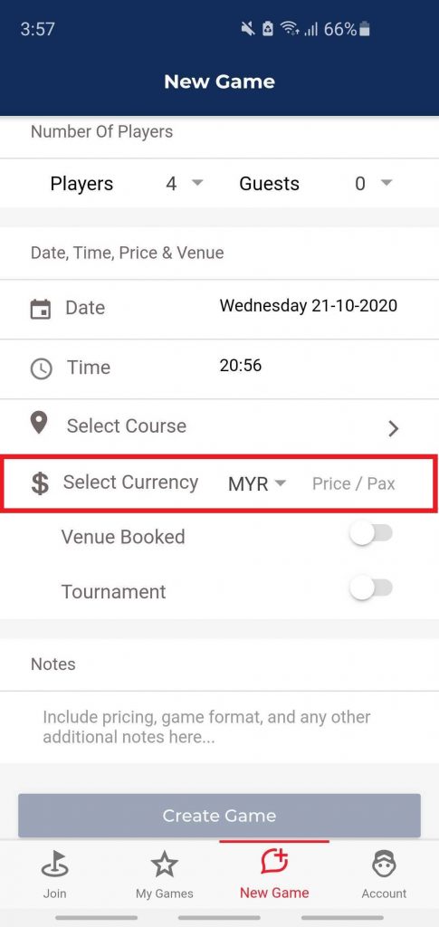
Task: Tap the New Game chat-plus icon
Action: [274, 863]
